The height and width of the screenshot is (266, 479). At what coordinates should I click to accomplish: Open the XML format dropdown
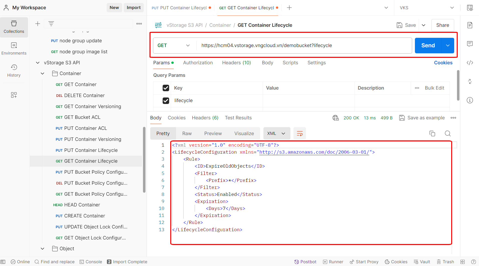[x=276, y=133]
